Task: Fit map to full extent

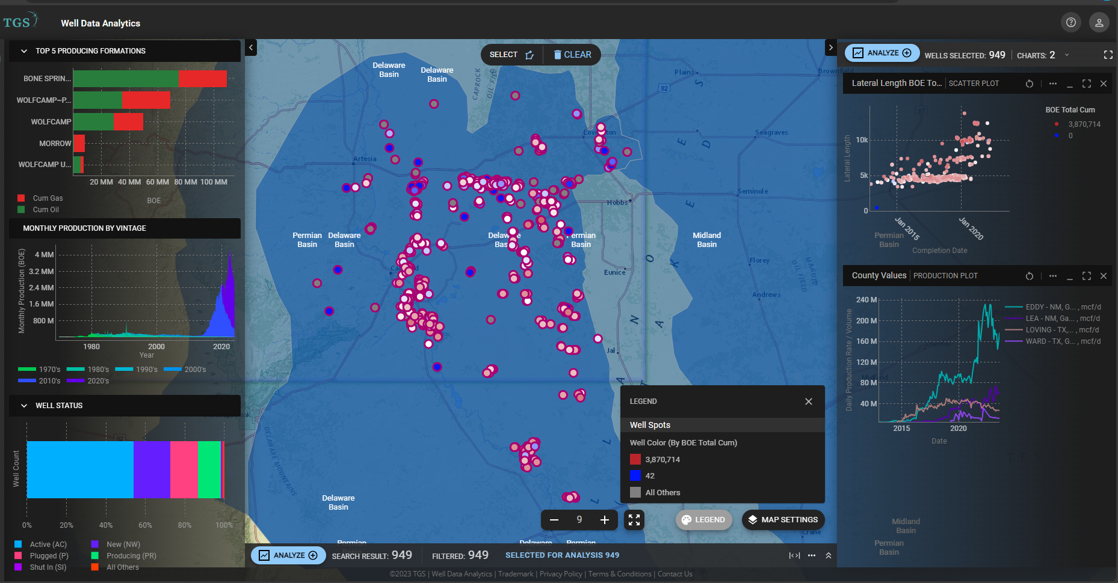Action: [634, 520]
